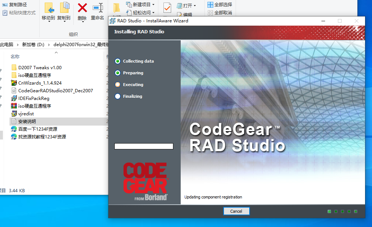Viewport: 372px width, 227px height.
Task: Select the CnWizards_1.1.4.924 installer icon
Action: coord(14,83)
